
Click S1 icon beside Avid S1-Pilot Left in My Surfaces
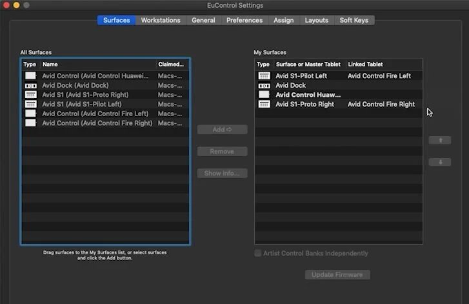(264, 76)
